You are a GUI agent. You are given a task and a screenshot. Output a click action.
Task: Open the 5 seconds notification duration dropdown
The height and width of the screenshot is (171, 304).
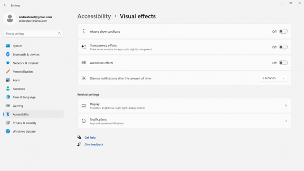(x=274, y=78)
